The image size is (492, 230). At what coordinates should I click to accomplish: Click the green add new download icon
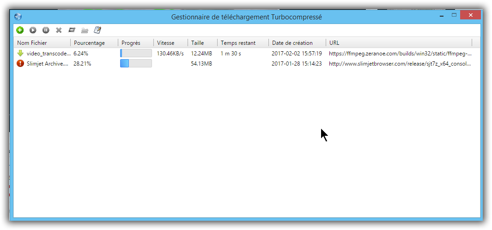coord(20,30)
